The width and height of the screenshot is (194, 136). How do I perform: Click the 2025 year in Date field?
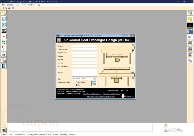[x=83, y=79]
